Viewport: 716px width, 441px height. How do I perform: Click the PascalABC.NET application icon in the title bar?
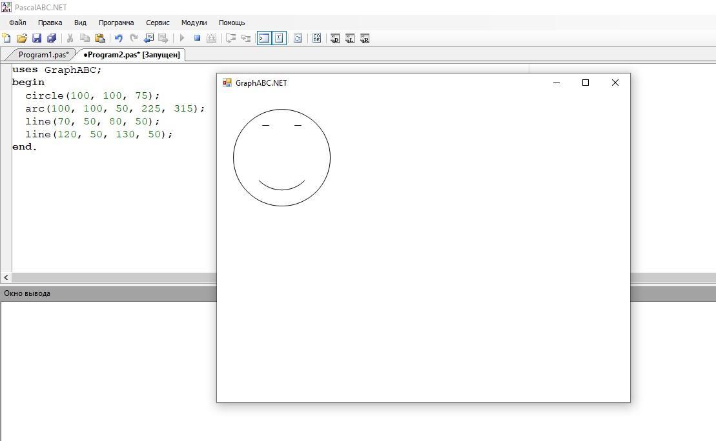click(x=6, y=7)
